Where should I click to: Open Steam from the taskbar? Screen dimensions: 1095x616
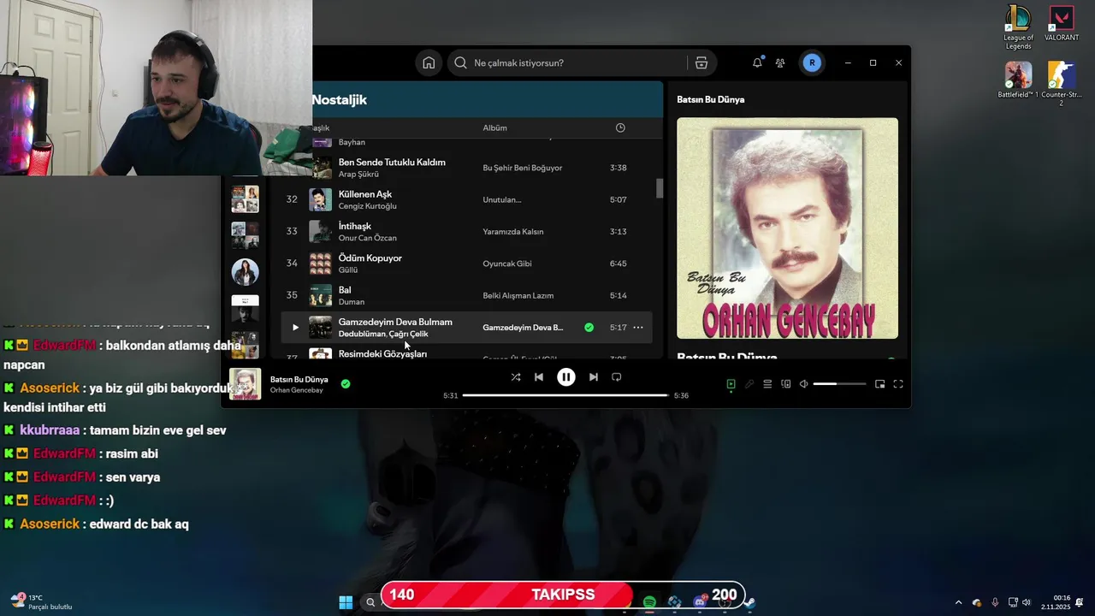749,602
